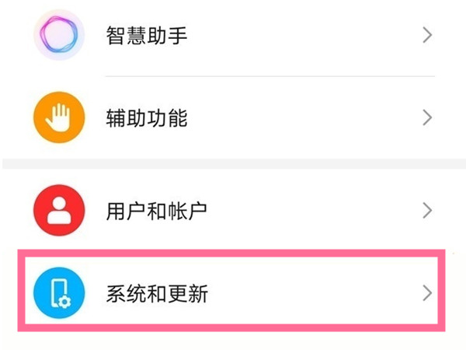
Task: Tap the purple ring 智慧助手 icon
Action: [59, 34]
